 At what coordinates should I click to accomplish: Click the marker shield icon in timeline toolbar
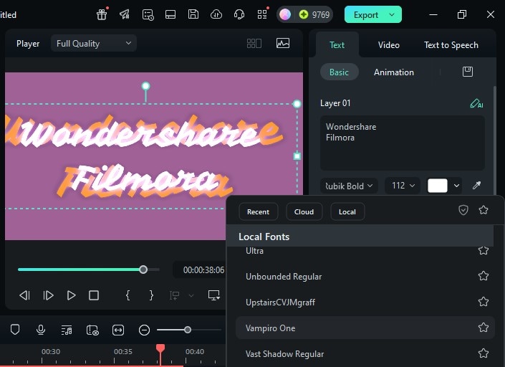(15, 330)
